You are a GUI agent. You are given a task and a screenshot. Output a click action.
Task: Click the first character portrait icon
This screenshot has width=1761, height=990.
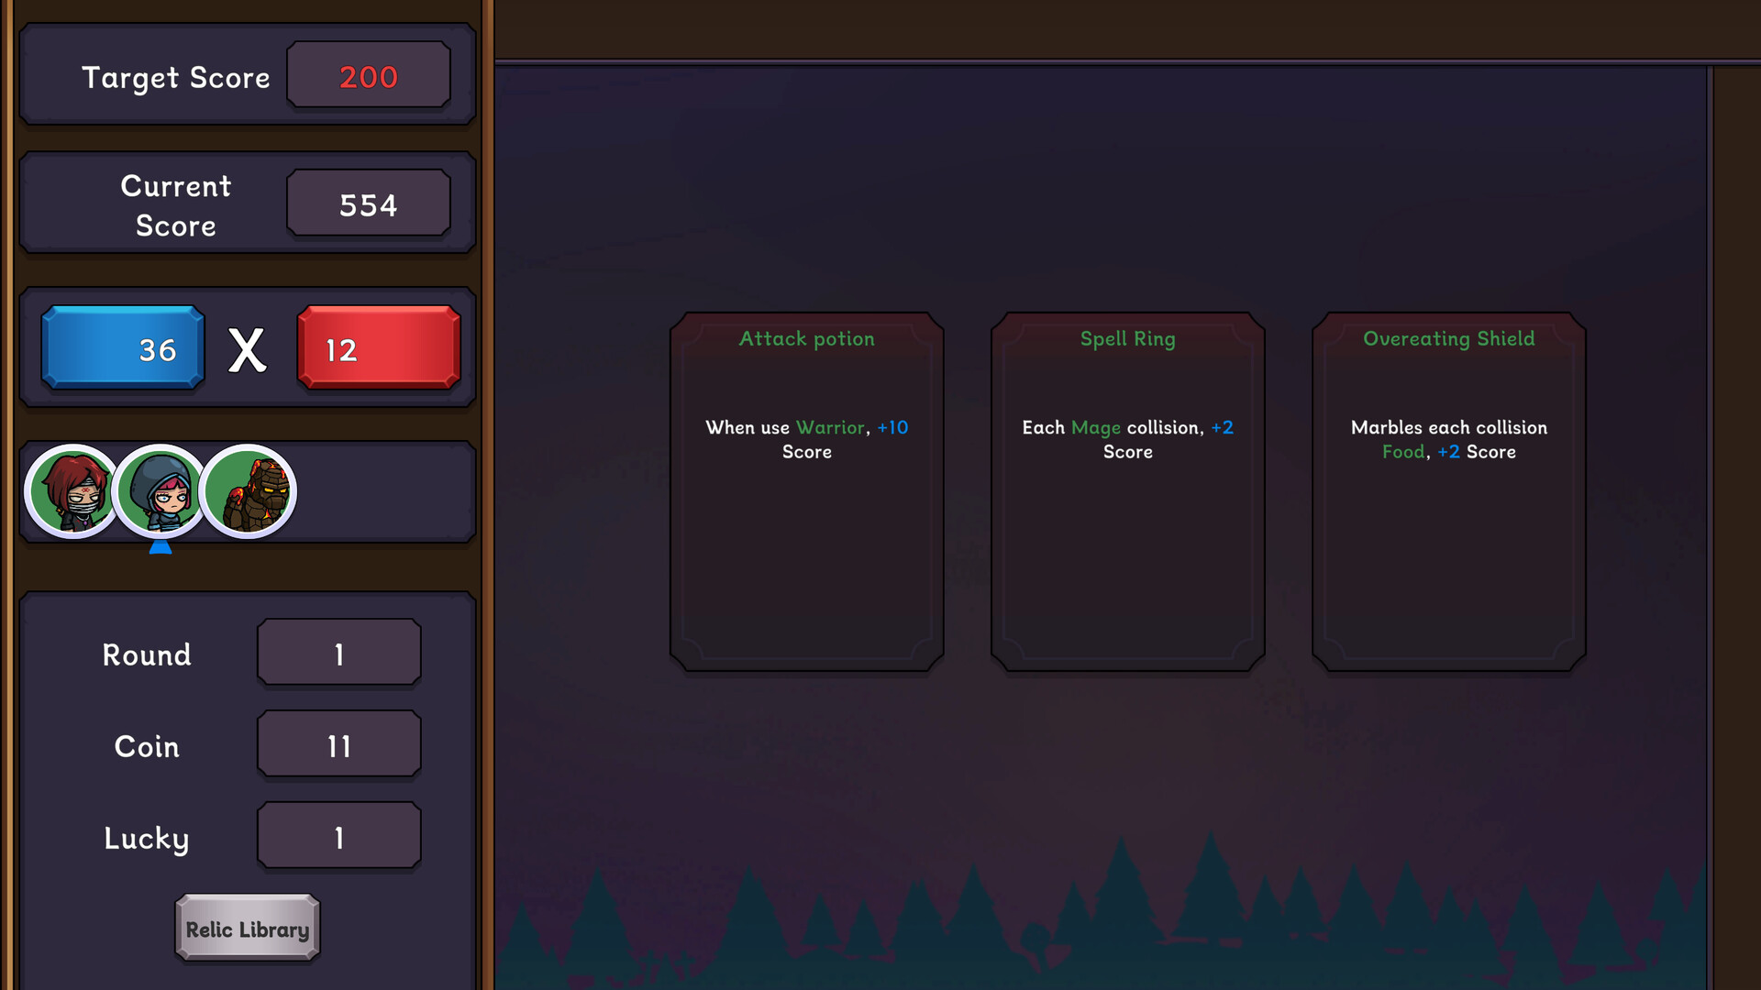pyautogui.click(x=70, y=489)
